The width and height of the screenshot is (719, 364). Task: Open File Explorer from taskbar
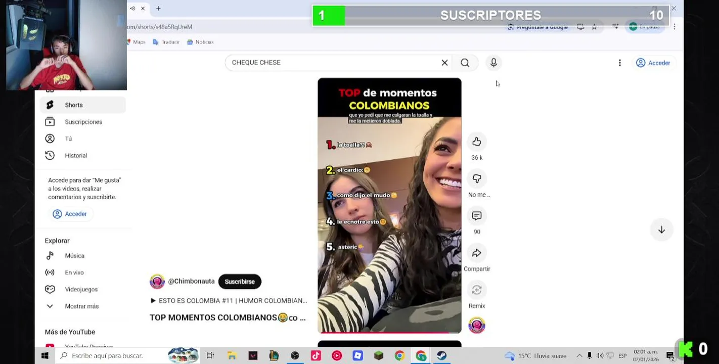[232, 356]
